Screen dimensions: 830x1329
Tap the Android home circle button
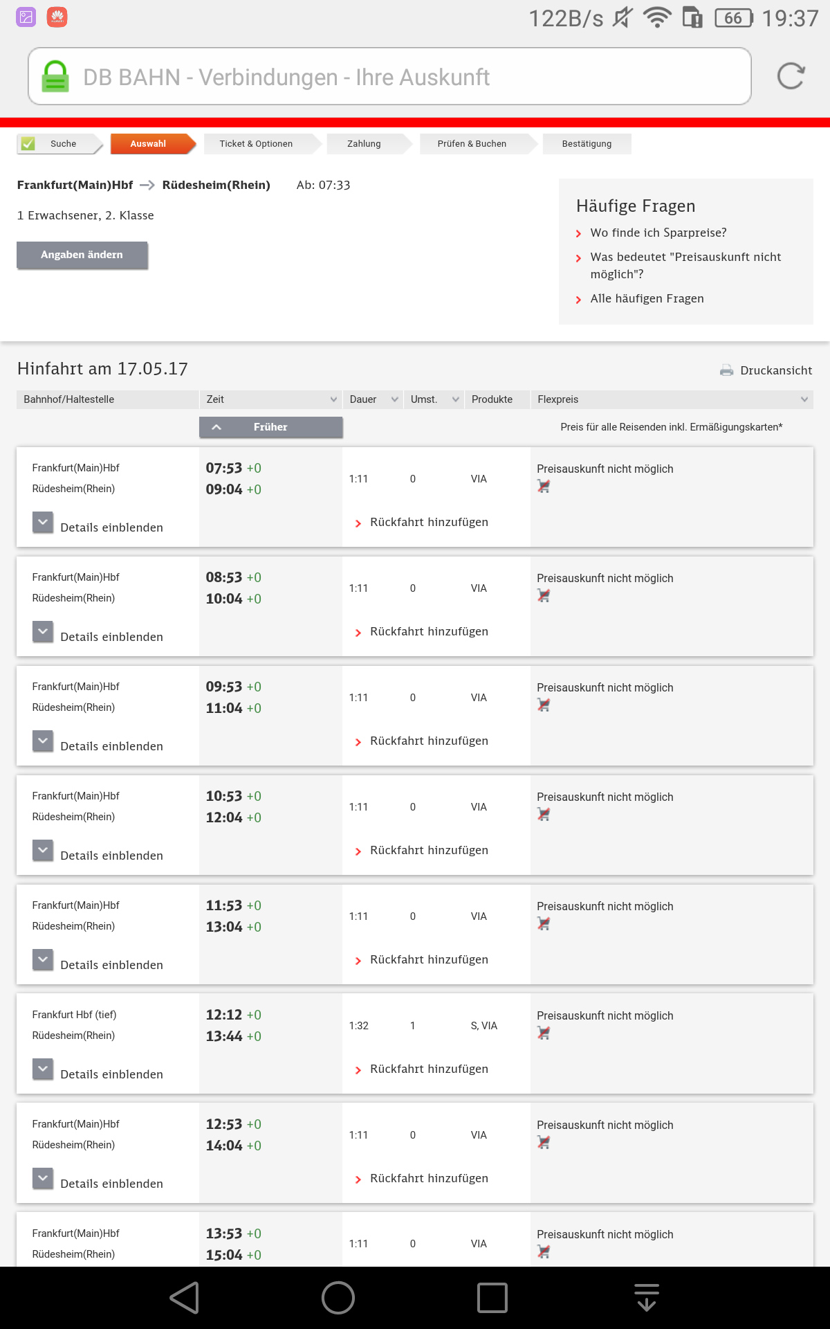[x=338, y=1298]
